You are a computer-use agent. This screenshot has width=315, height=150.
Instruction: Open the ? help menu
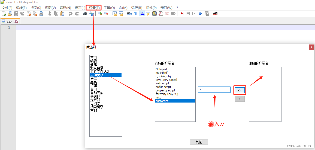click(177, 8)
